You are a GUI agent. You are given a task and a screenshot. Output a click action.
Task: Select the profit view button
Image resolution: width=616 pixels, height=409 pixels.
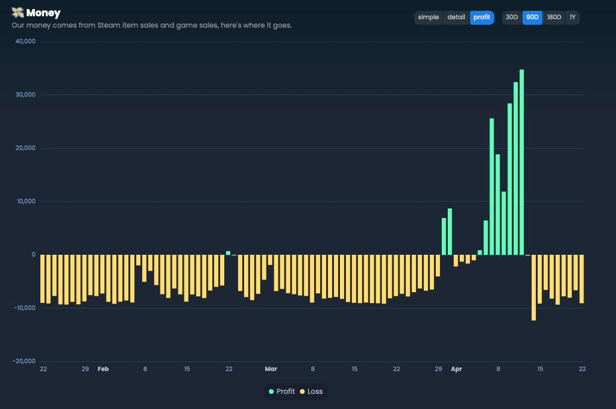tap(482, 17)
